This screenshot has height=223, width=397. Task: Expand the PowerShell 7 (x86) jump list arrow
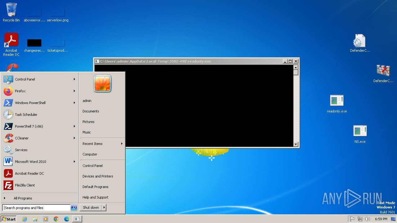(74, 126)
